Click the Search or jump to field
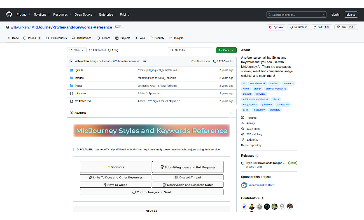Image resolution: width=364 pixels, height=220 pixels. pyautogui.click(x=297, y=15)
